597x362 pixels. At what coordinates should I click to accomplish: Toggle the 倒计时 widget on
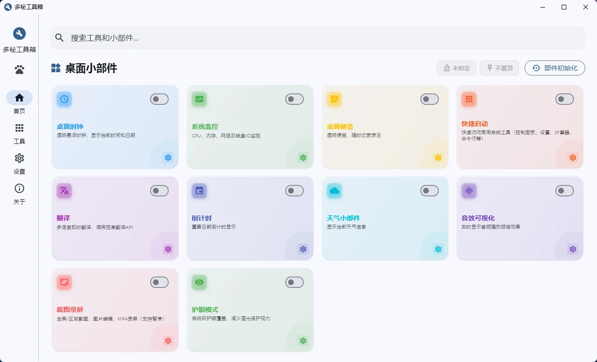294,191
